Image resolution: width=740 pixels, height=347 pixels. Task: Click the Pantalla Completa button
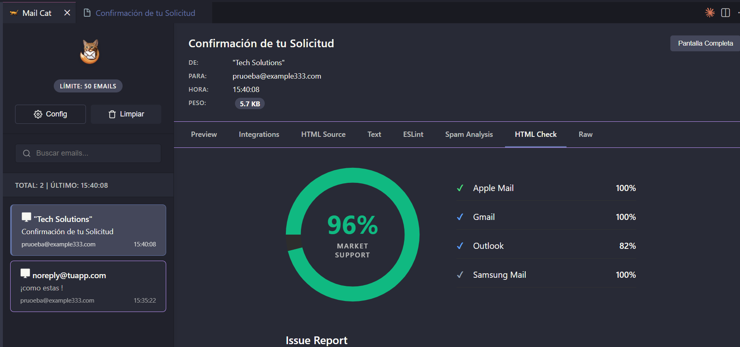coord(705,43)
